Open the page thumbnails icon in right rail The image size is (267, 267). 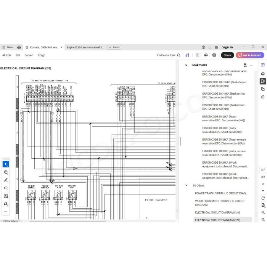pyautogui.click(x=263, y=89)
